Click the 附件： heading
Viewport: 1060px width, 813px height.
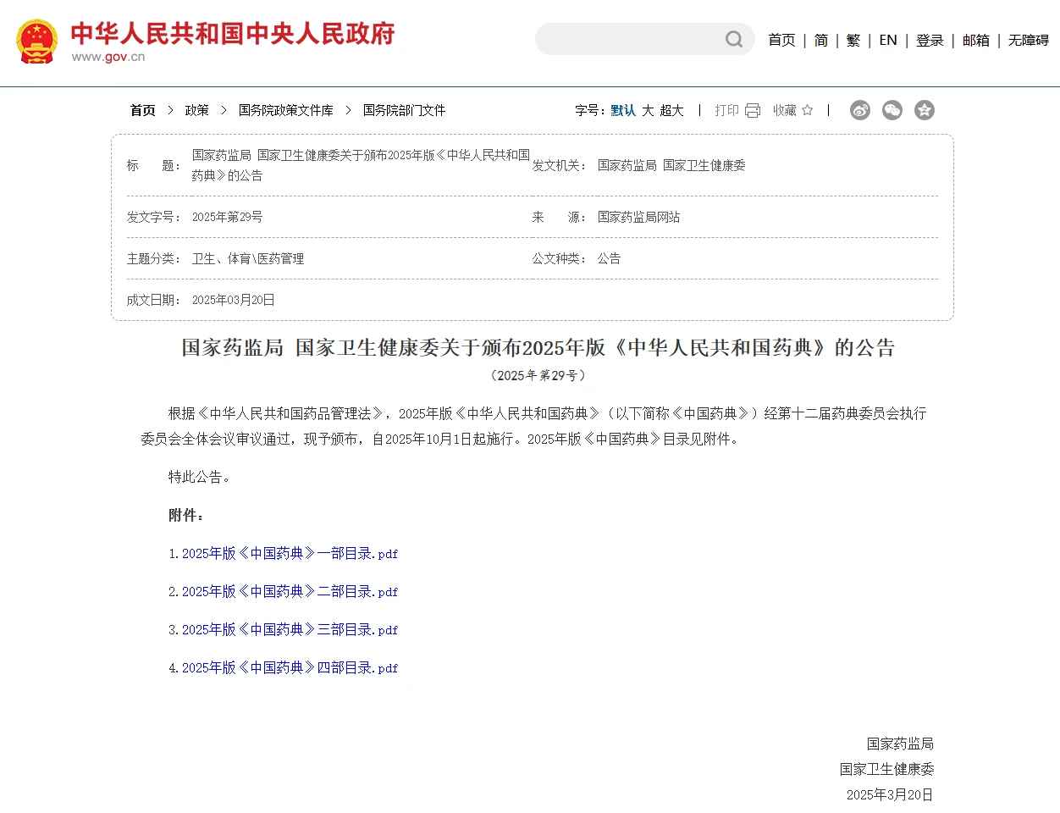pyautogui.click(x=186, y=515)
